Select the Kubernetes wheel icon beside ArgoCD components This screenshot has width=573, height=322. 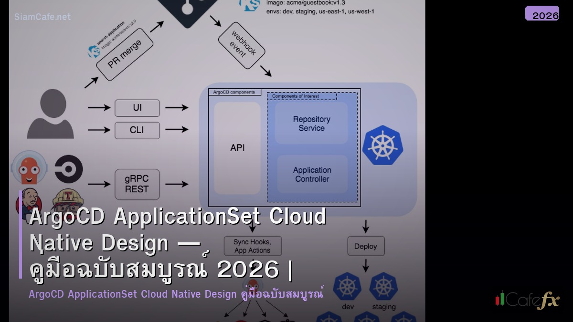(382, 145)
